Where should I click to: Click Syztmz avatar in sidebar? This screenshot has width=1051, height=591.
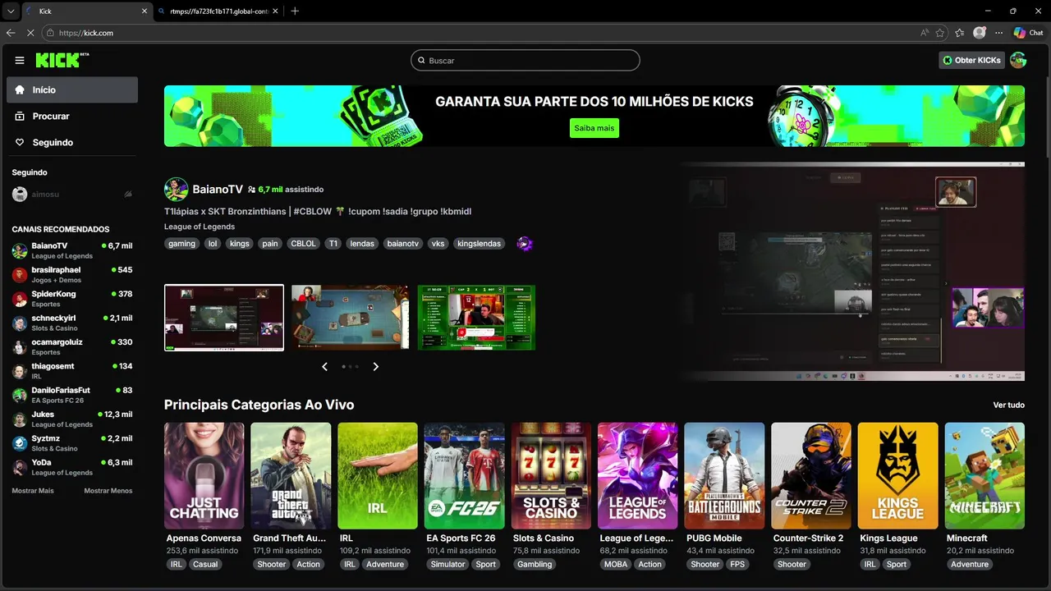click(20, 443)
